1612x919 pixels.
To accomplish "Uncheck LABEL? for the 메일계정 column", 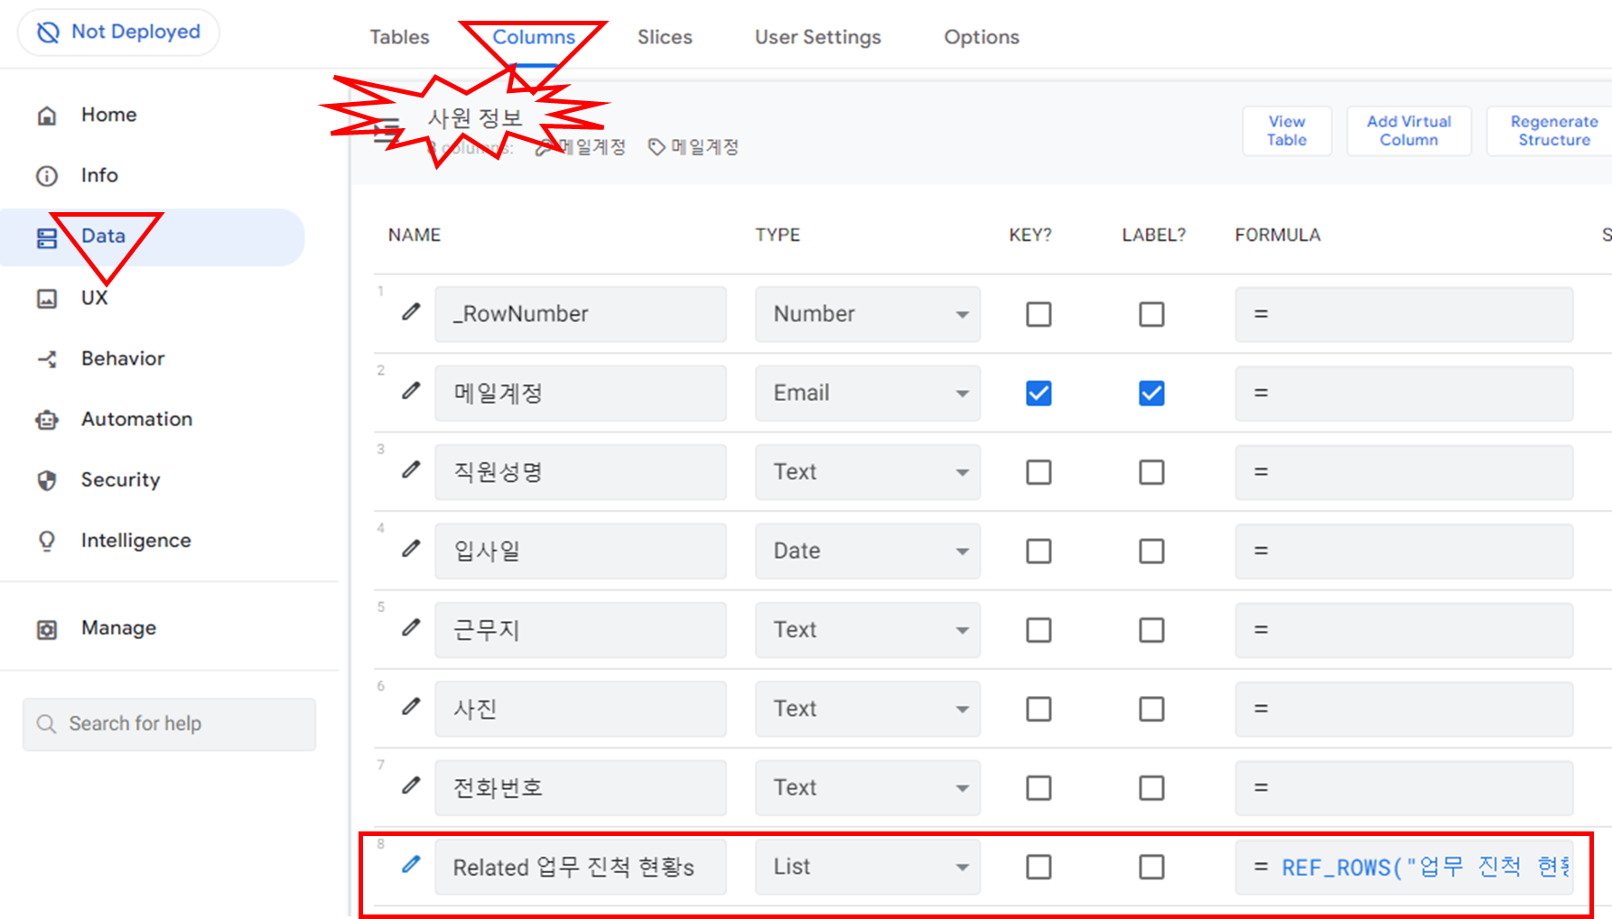I will (x=1151, y=393).
